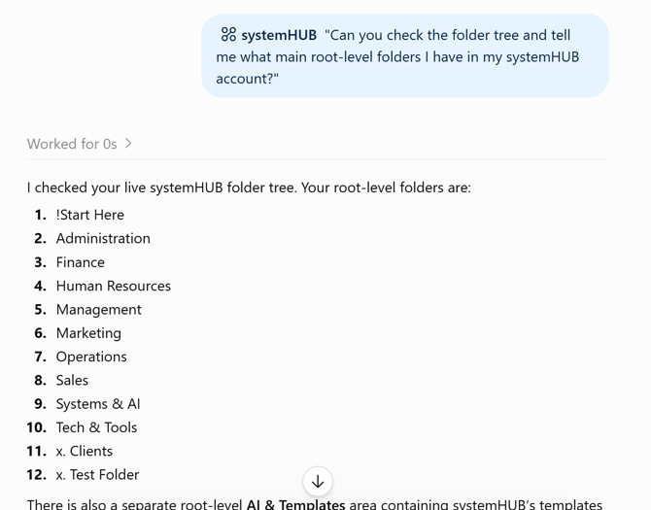The image size is (651, 510).
Task: Select the 'Tech & Tools' list entry
Action: (96, 427)
